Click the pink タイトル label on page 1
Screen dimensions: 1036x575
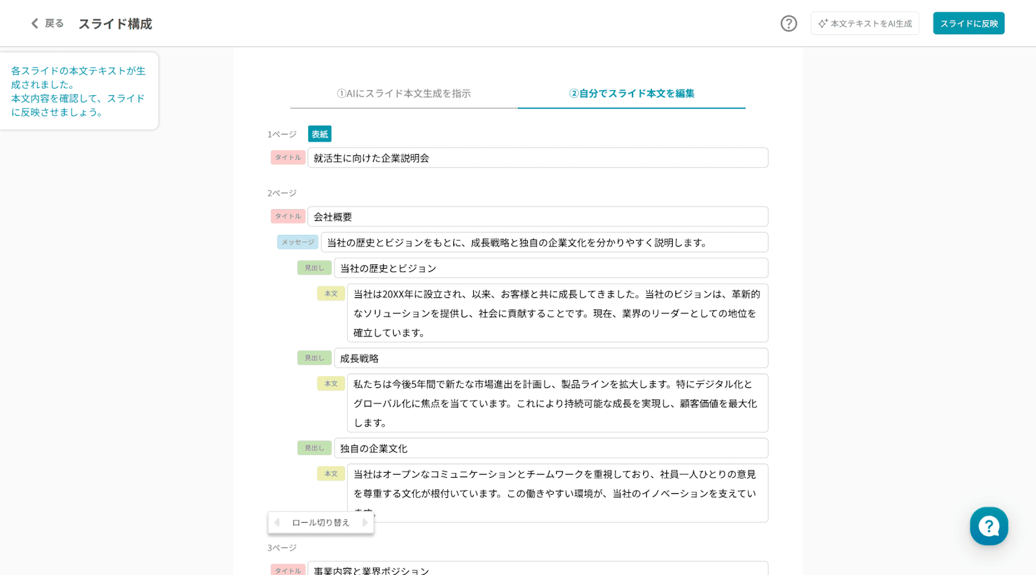[288, 157]
